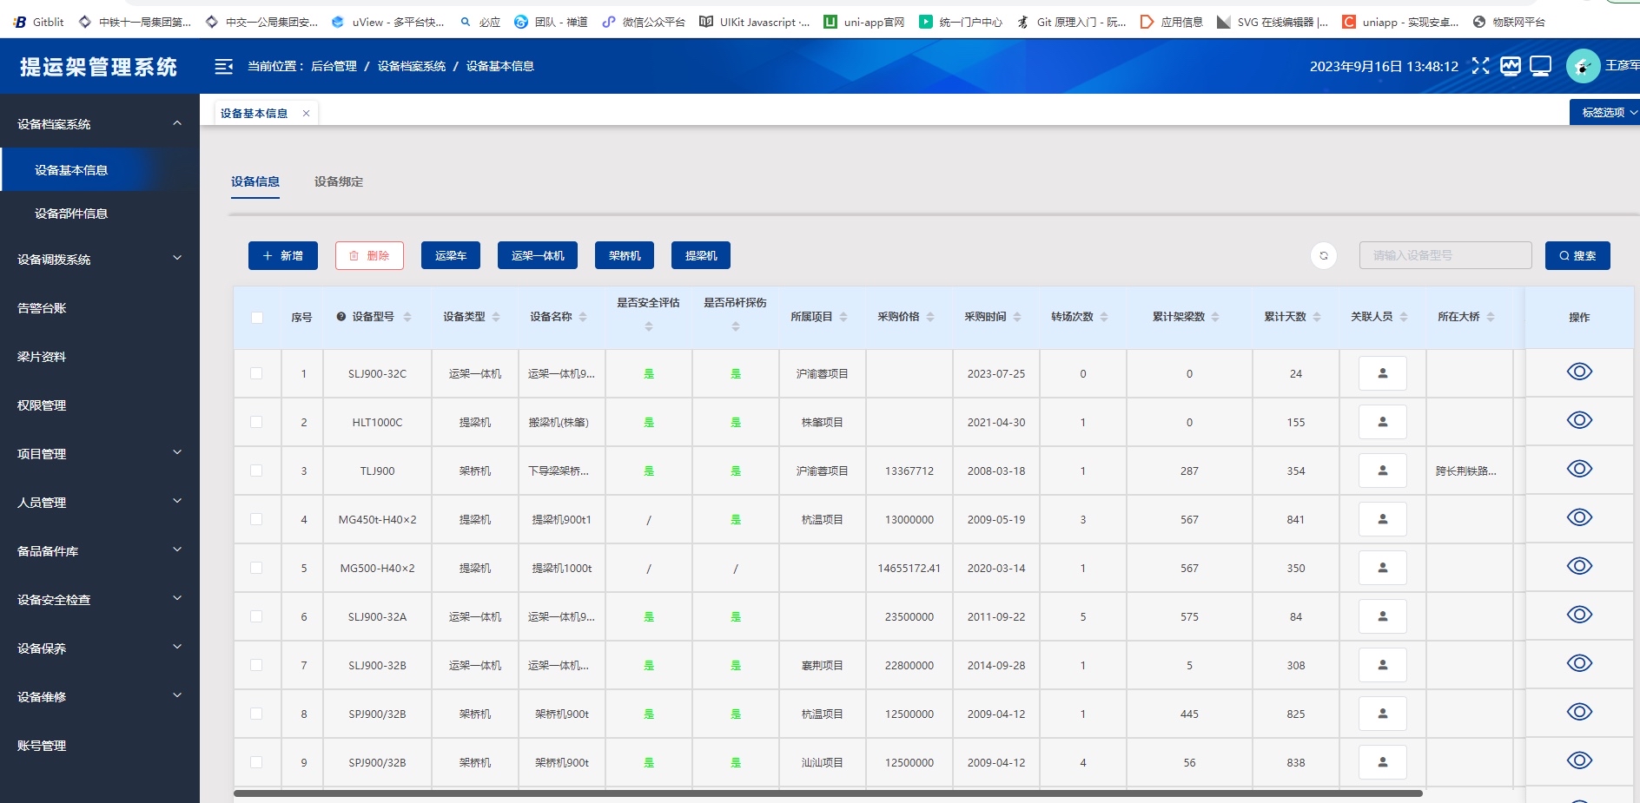Toggle fullscreen mode icon in header
Screen dimensions: 1640x803
point(1480,66)
